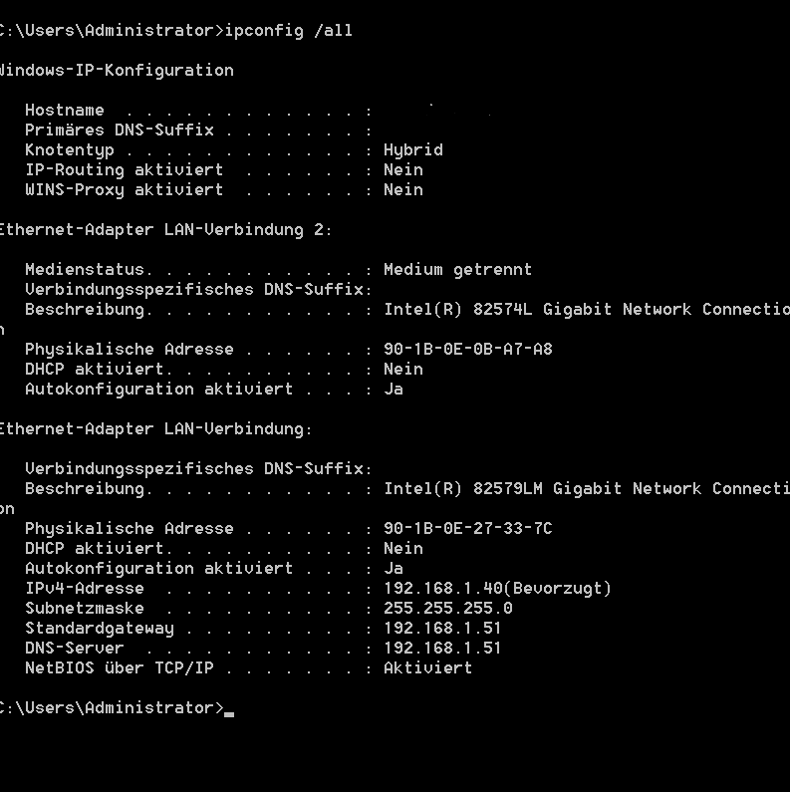The width and height of the screenshot is (790, 792).
Task: Click the Intel(R) 82579LM adapter description
Action: point(587,488)
